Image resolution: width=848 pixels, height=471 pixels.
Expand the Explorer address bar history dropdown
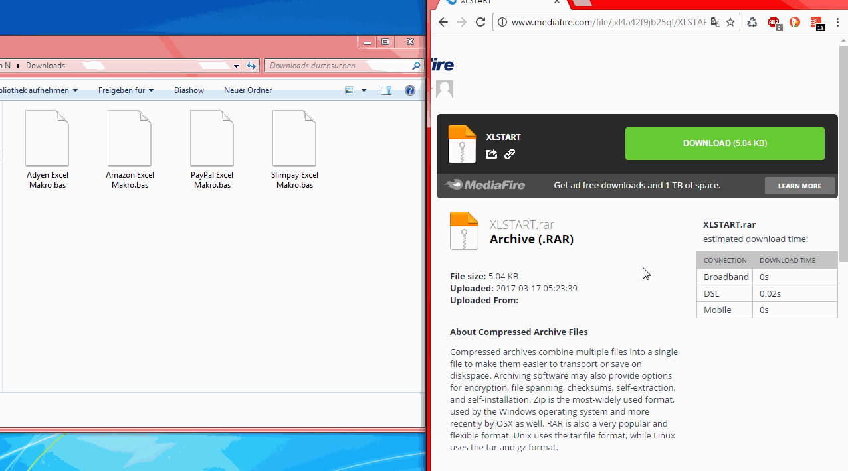[236, 66]
